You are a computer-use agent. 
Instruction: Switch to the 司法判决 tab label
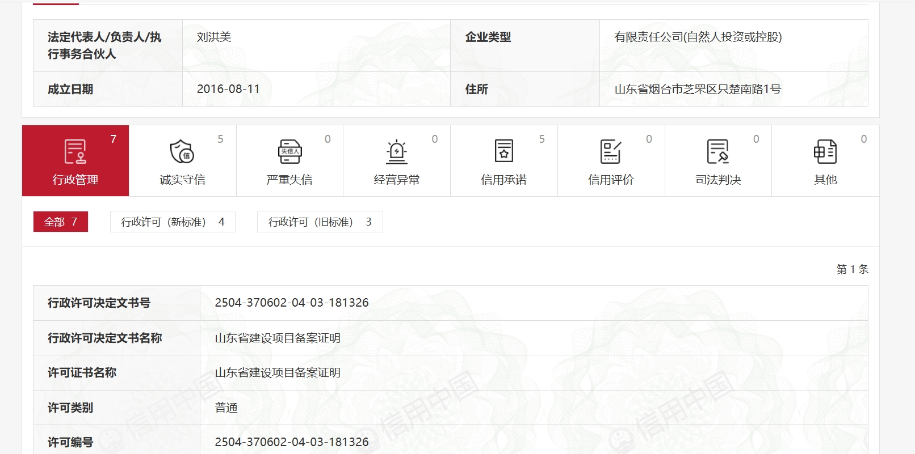718,180
